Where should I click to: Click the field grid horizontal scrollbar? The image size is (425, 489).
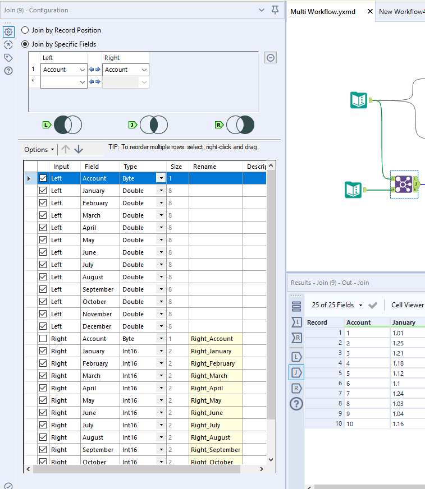click(136, 469)
